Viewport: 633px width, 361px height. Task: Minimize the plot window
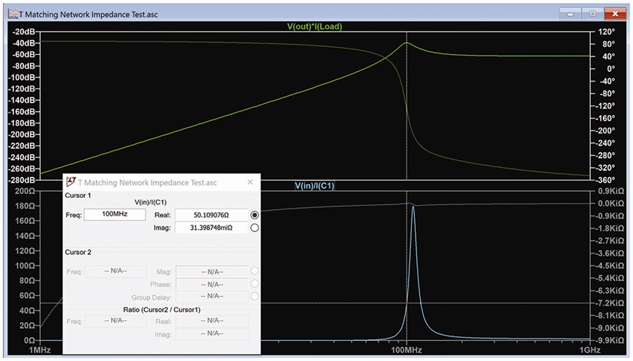[x=570, y=14]
